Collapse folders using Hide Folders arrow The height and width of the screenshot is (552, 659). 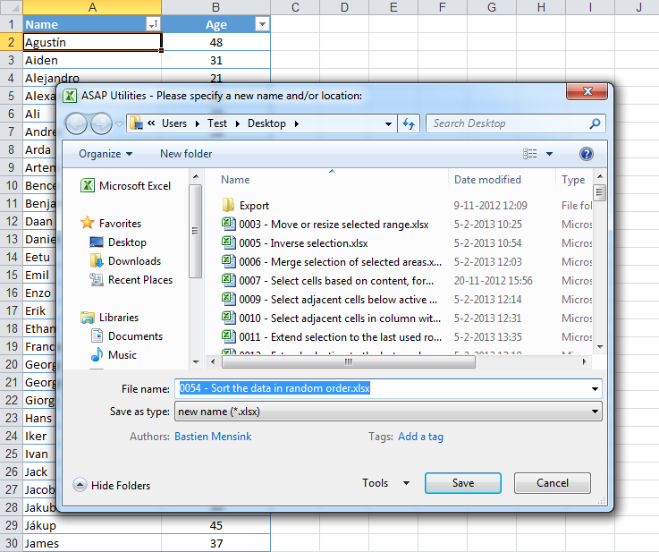tap(80, 485)
